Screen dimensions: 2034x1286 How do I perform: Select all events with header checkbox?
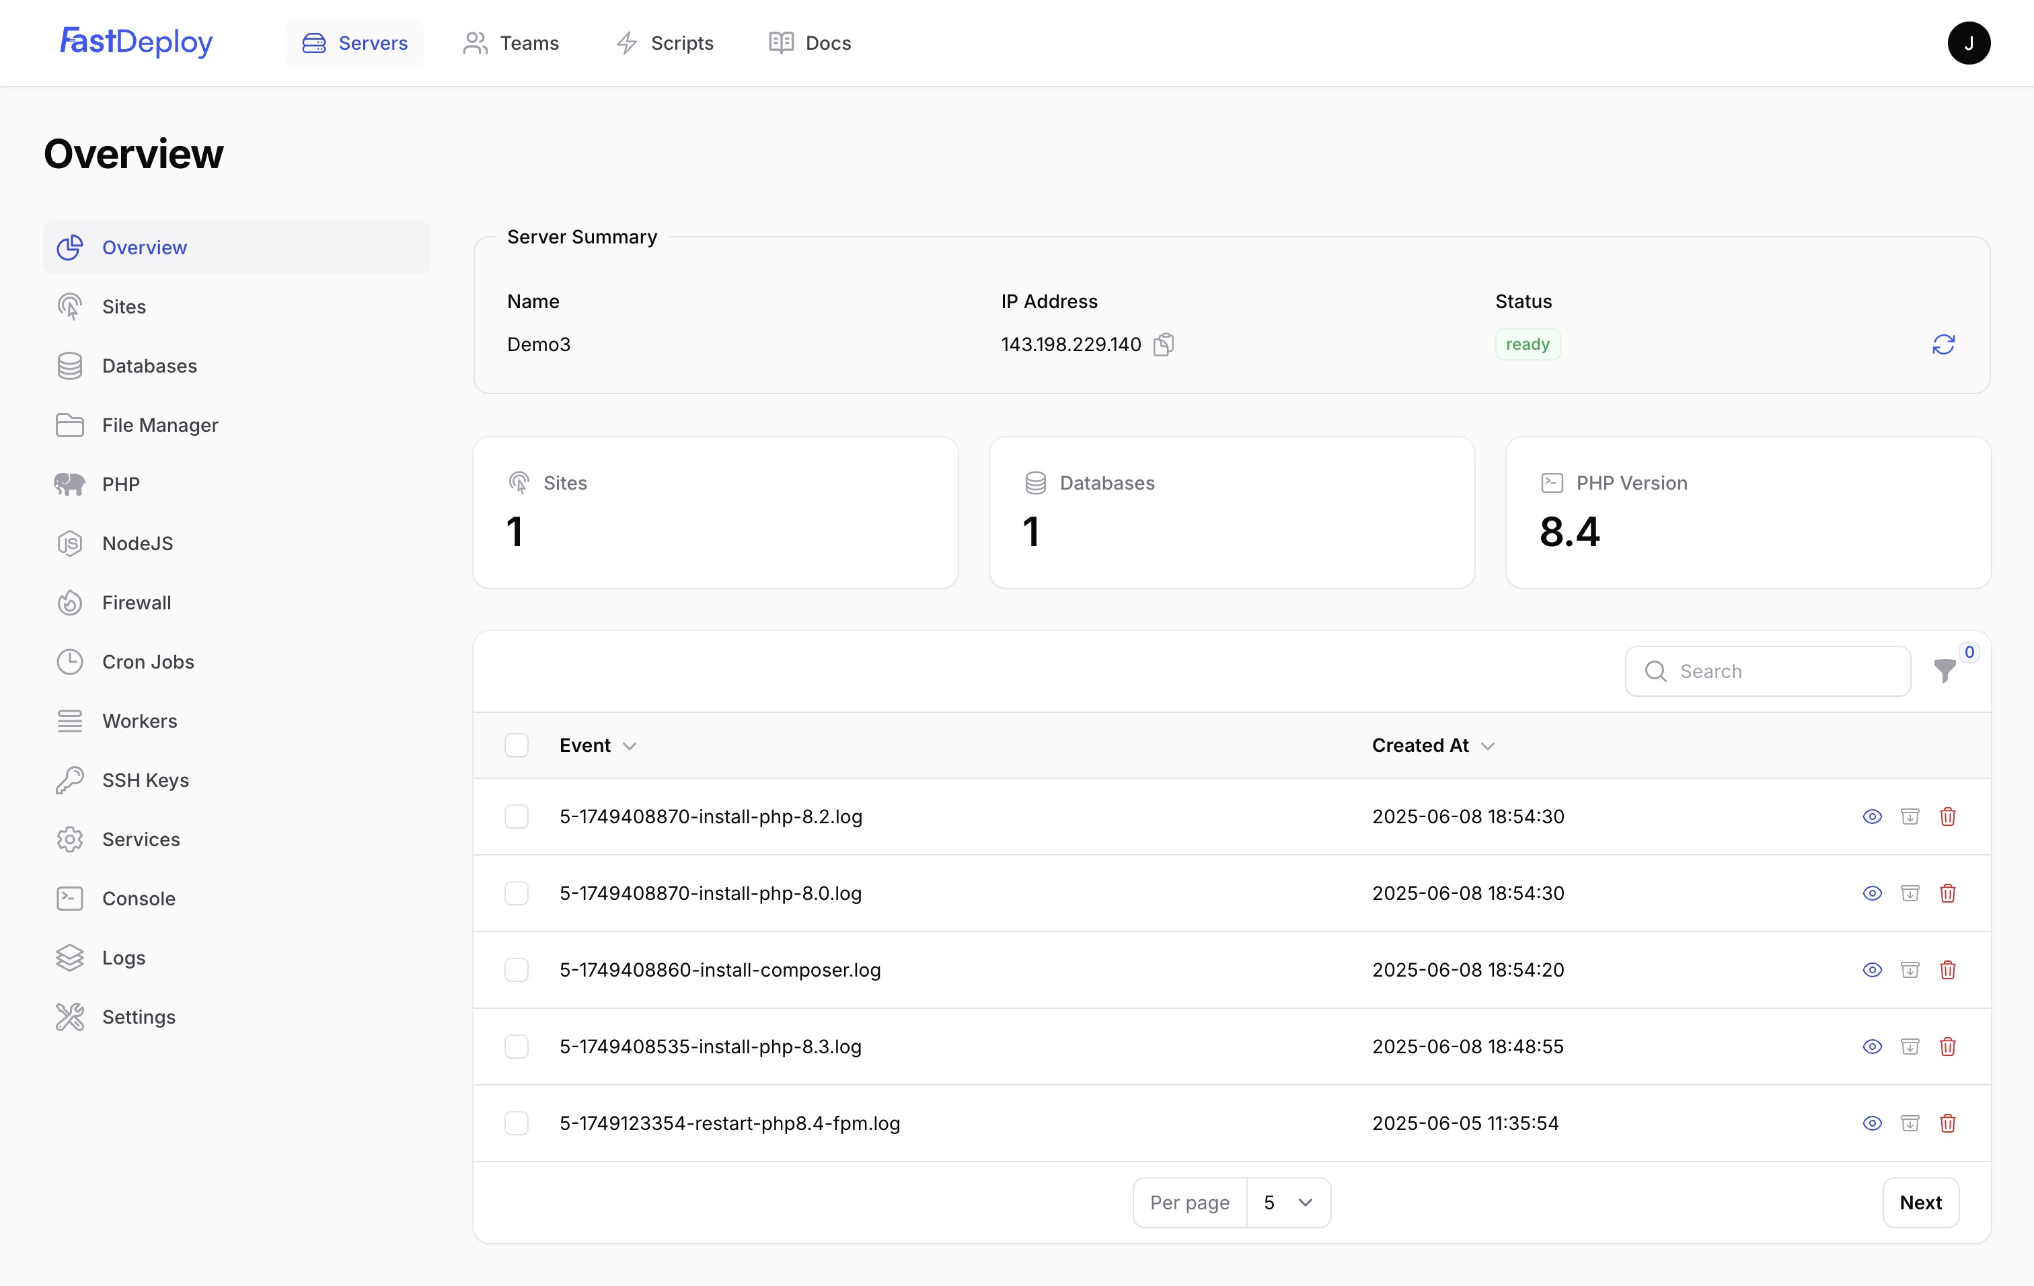(516, 746)
